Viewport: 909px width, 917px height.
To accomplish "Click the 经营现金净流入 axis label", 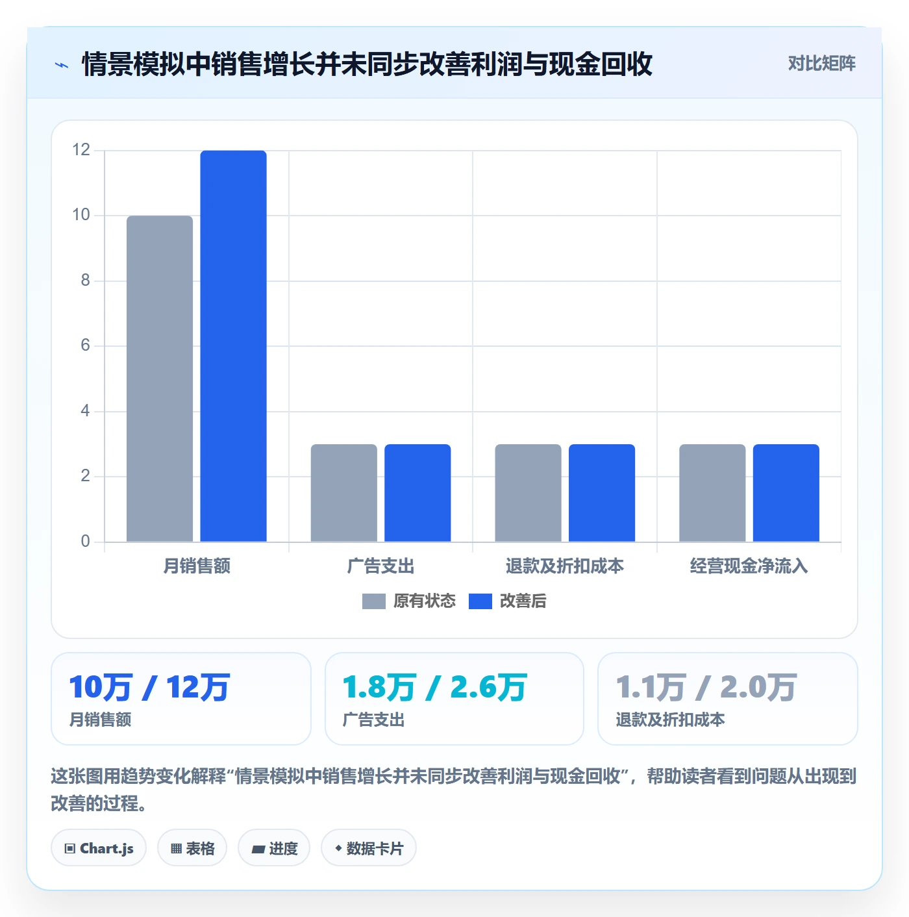I will click(x=749, y=566).
